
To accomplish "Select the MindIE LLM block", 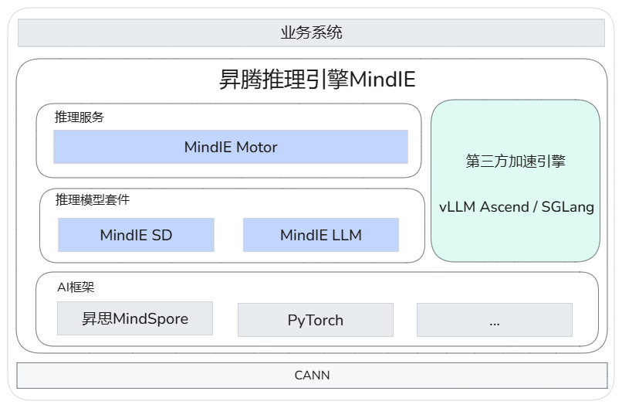I will pyautogui.click(x=321, y=235).
